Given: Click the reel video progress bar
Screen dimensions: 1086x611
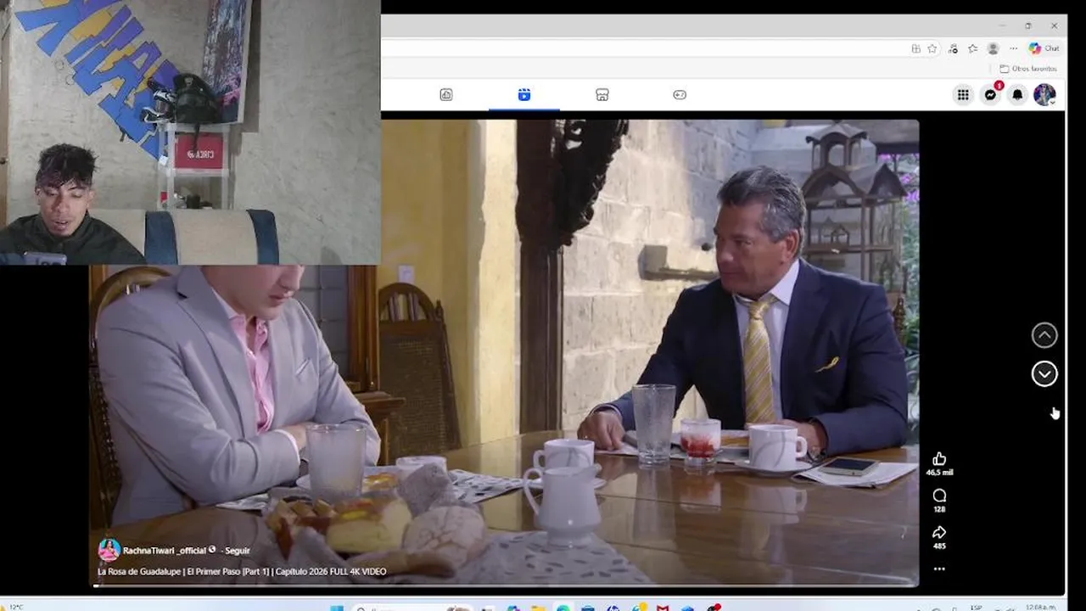Looking at the screenshot, I should click(504, 585).
